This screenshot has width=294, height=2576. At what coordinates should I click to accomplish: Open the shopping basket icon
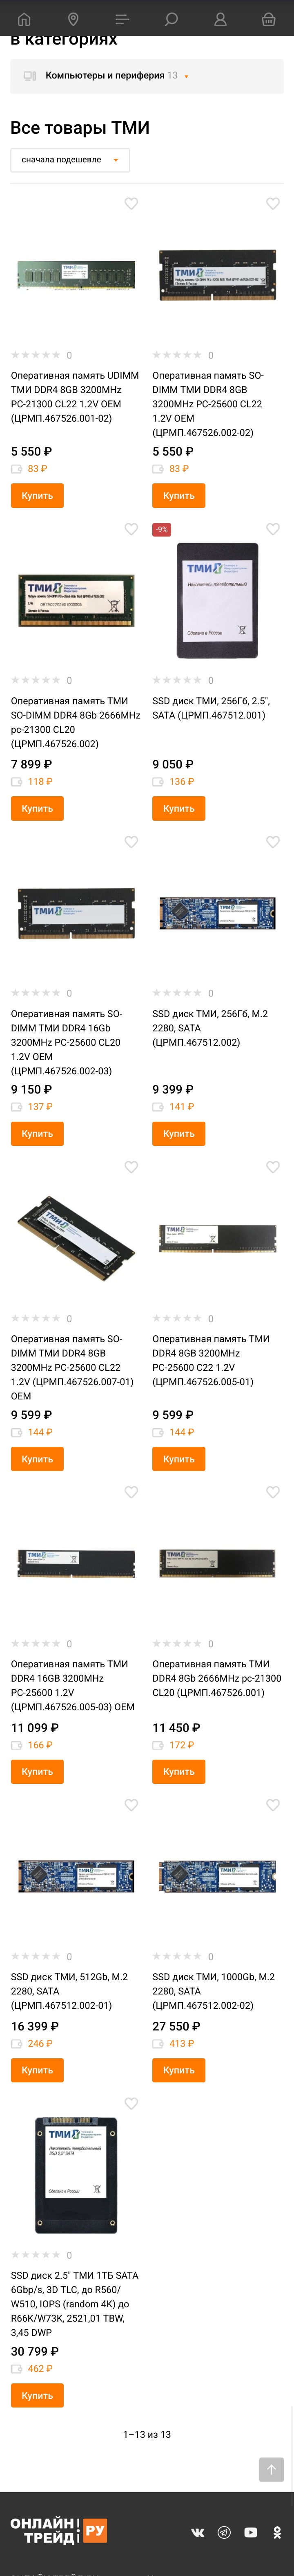(269, 19)
